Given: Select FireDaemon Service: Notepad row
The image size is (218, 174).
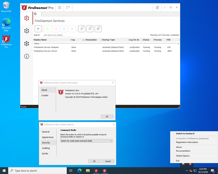Looking at the screenshot, I should pyautogui.click(x=106, y=47).
